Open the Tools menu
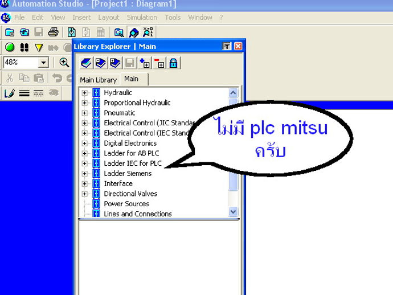393x295 pixels. click(x=173, y=18)
